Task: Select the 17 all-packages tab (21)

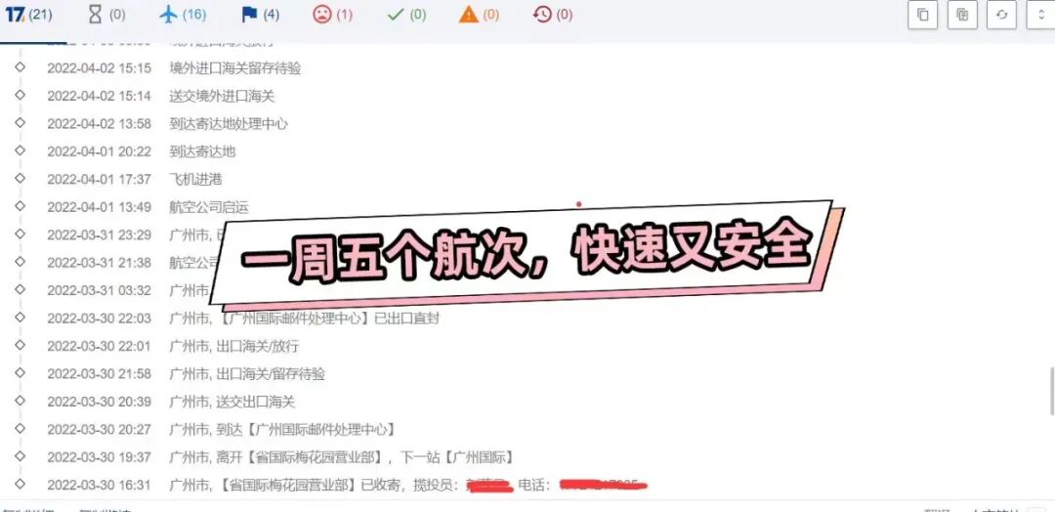Action: pos(29,14)
